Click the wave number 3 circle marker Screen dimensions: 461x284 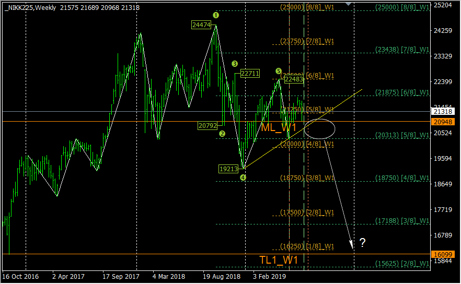pos(234,64)
